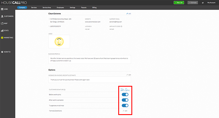This screenshot has height=118, width=219.
Task: Open Marketing in the sidebar
Action: click(8, 38)
